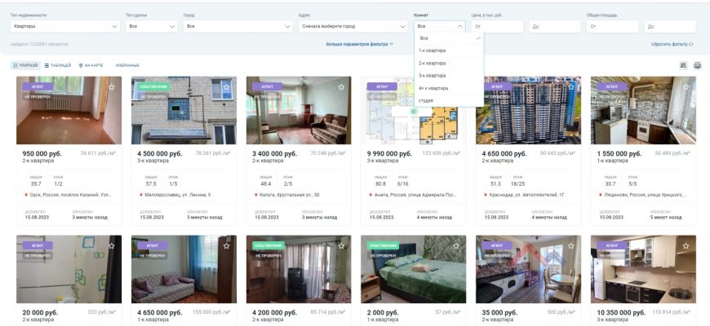The height and width of the screenshot is (326, 710).
Task: Click 'сбросить фильтр' link
Action: pyautogui.click(x=672, y=44)
